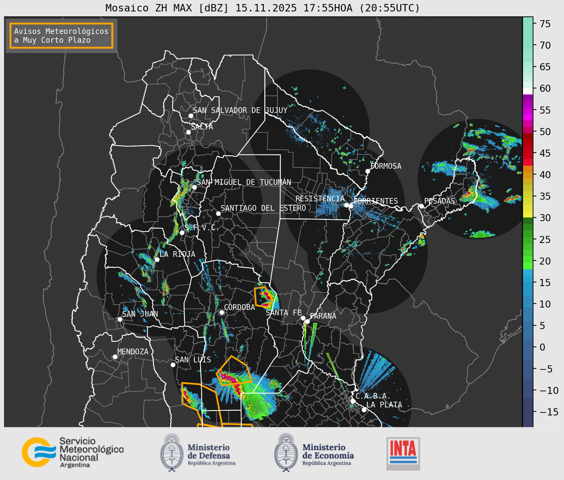This screenshot has height=480, width=564.
Task: Click the C.A.B.A. city dot
Action: coord(353,401)
